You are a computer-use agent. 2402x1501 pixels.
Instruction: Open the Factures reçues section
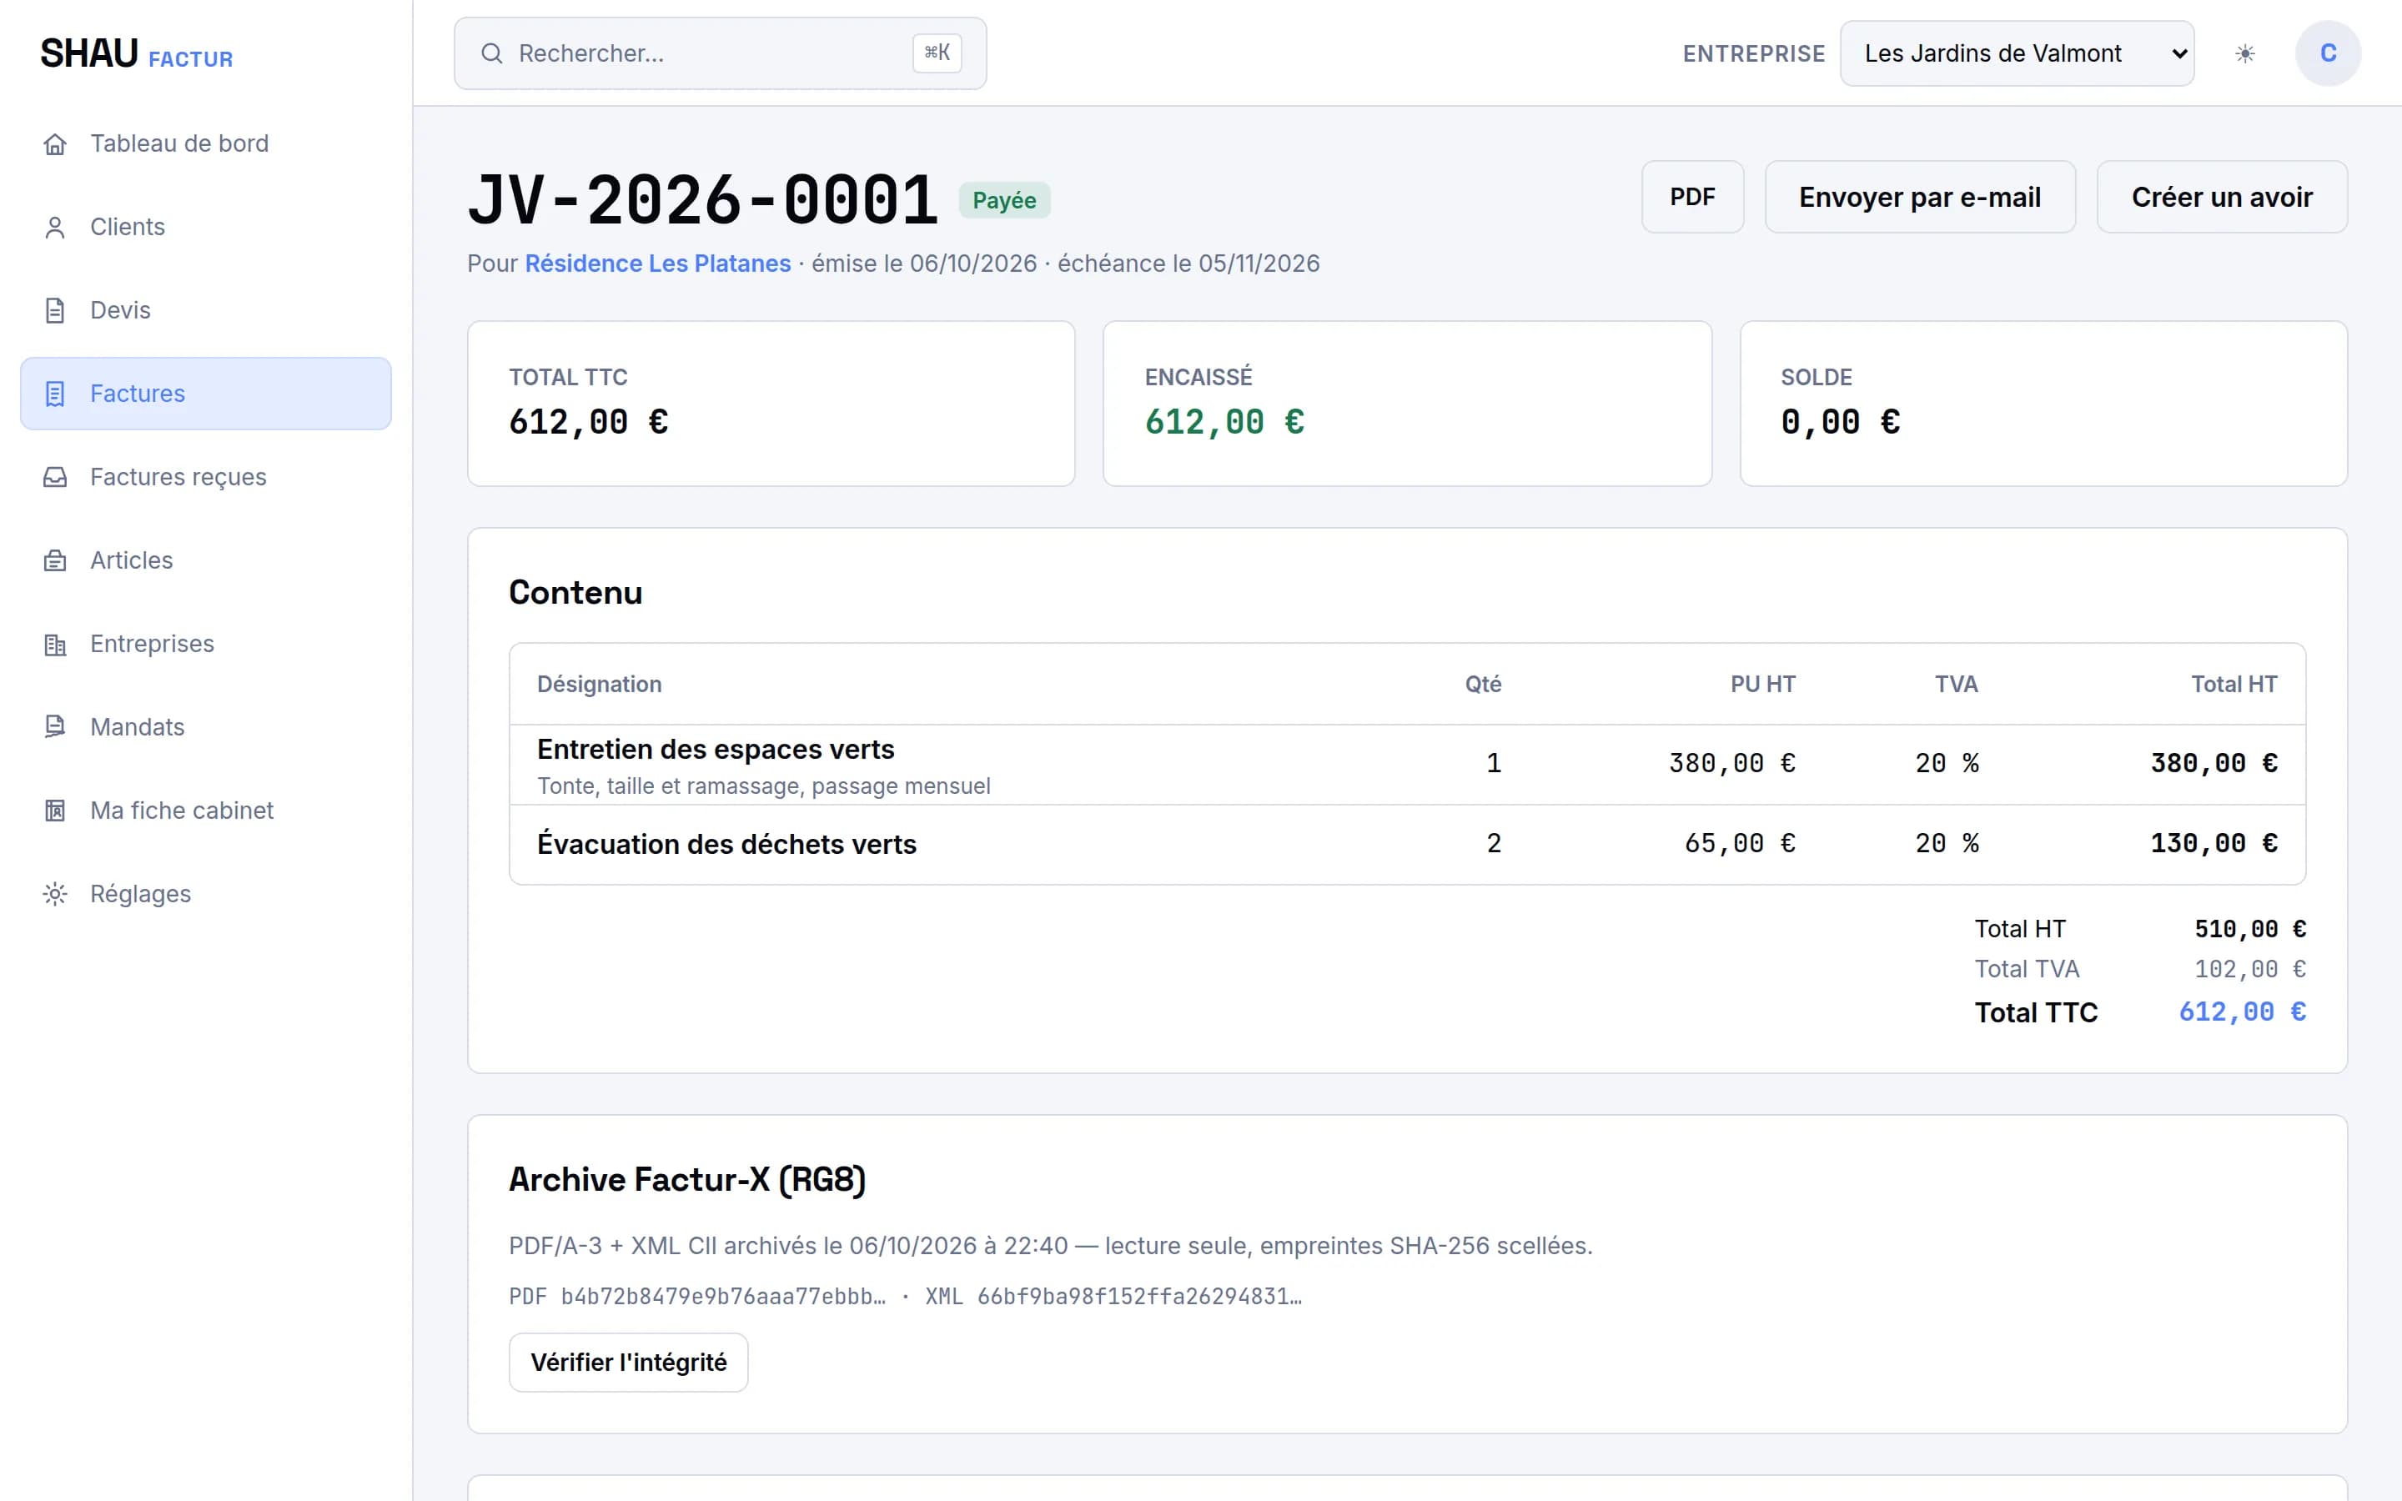click(x=205, y=478)
